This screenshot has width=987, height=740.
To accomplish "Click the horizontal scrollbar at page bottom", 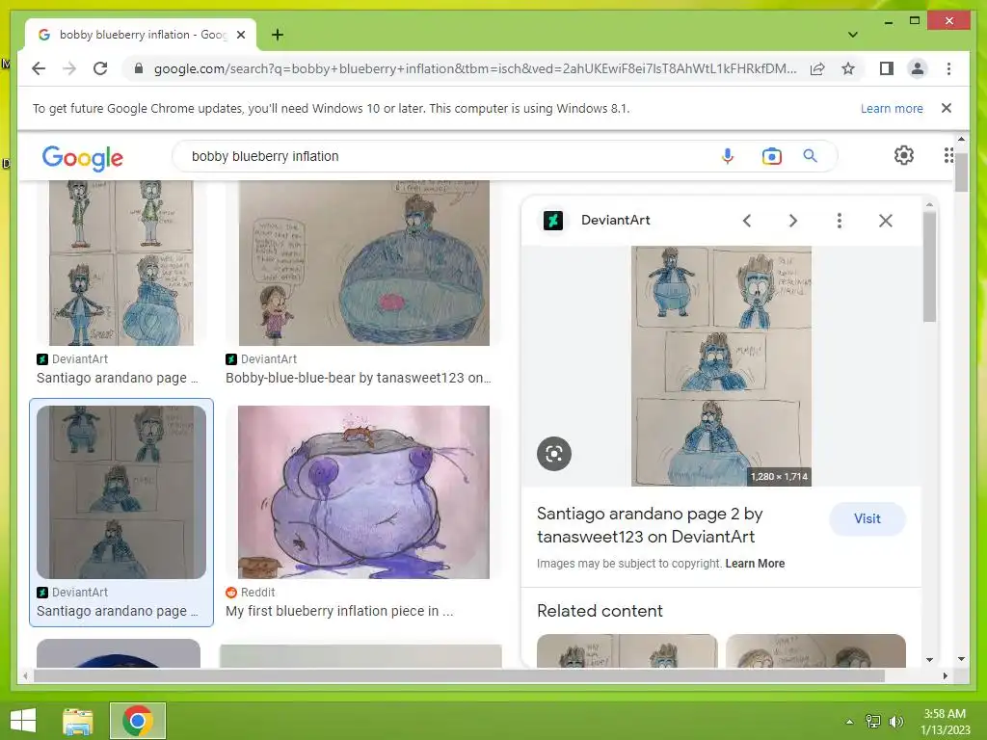I will click(458, 675).
